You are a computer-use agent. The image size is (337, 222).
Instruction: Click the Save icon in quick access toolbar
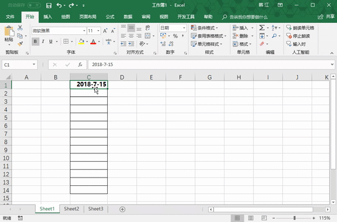(49, 5)
